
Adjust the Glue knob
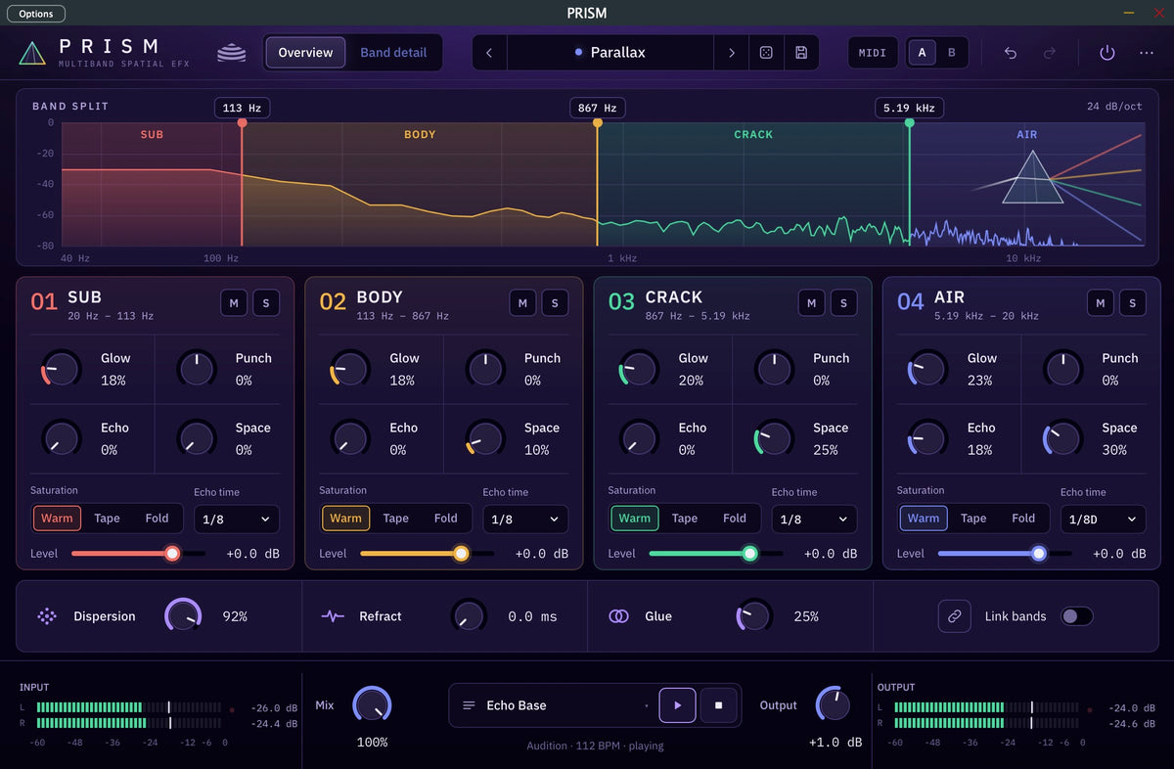[x=753, y=616]
